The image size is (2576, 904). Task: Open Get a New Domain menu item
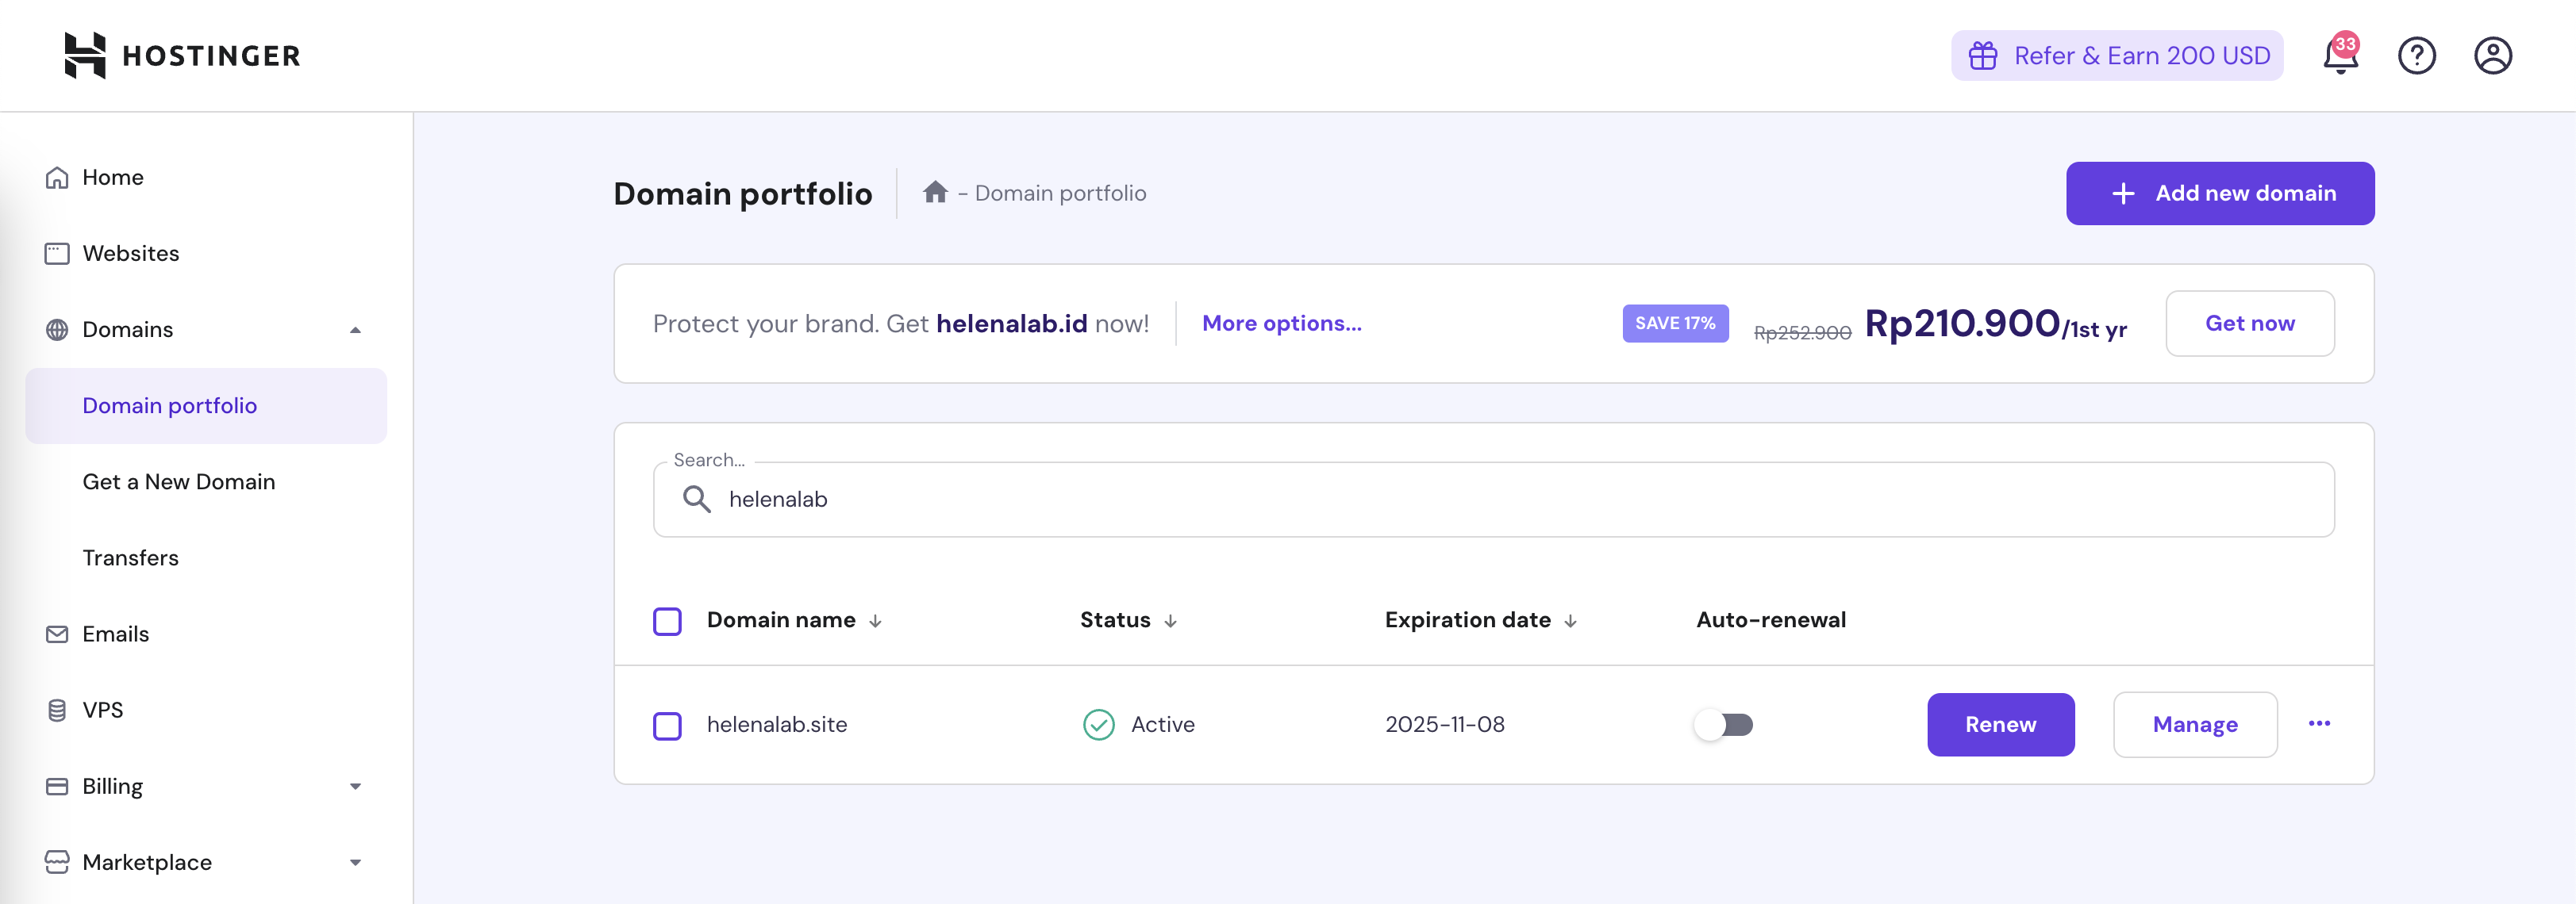(178, 481)
